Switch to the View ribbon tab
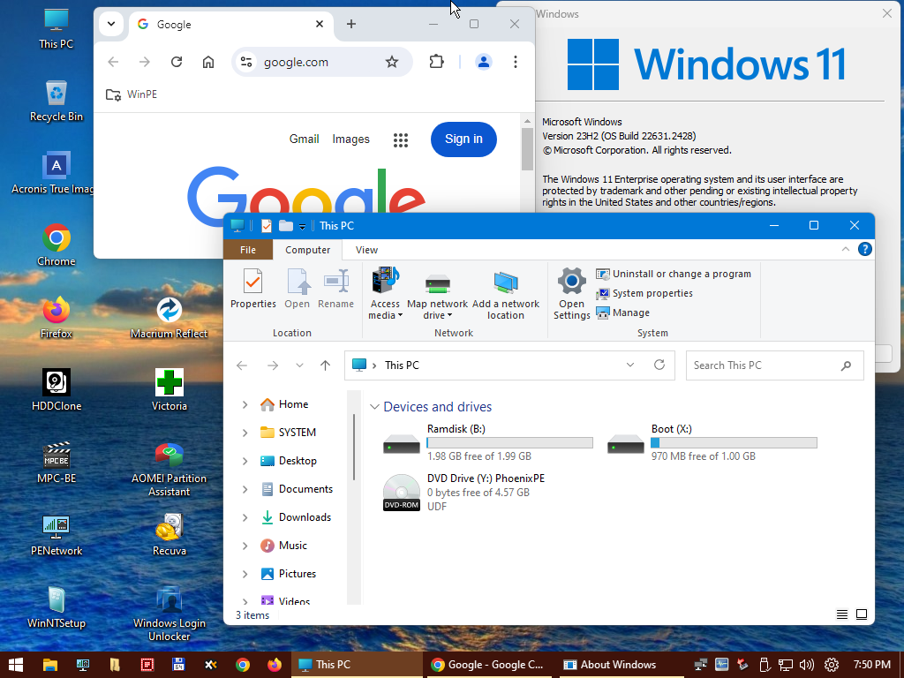The width and height of the screenshot is (904, 678). click(366, 250)
